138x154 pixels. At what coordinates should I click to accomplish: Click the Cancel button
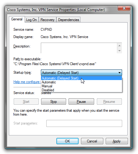pyautogui.click(x=92, y=141)
